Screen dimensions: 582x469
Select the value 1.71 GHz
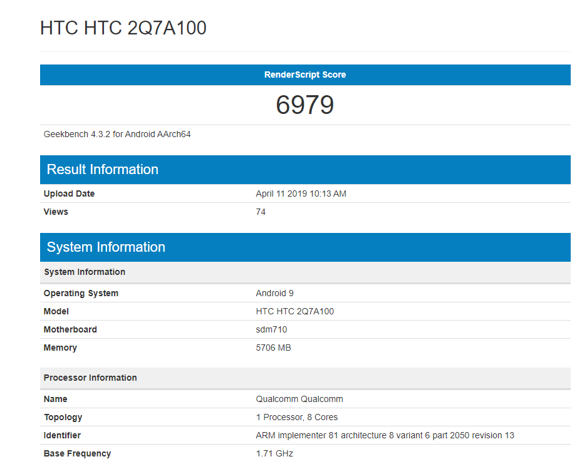click(x=274, y=453)
